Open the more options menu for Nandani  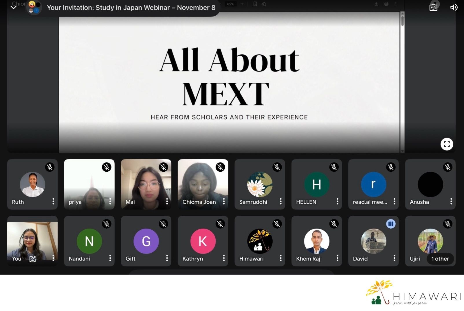click(x=110, y=258)
